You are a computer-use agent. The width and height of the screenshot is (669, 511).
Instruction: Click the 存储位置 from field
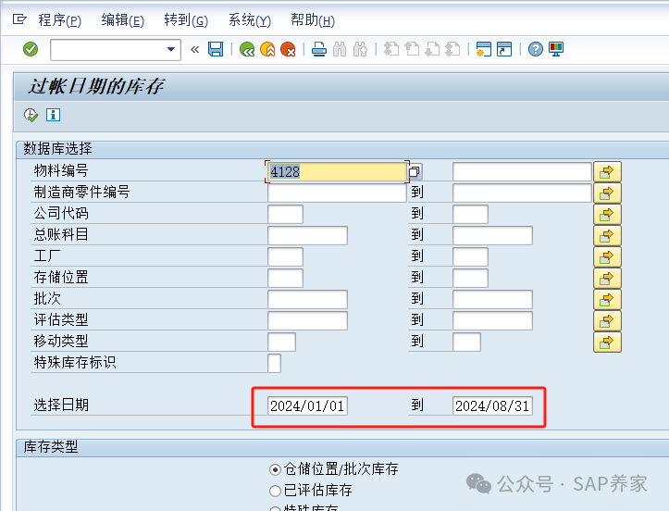pyautogui.click(x=285, y=279)
